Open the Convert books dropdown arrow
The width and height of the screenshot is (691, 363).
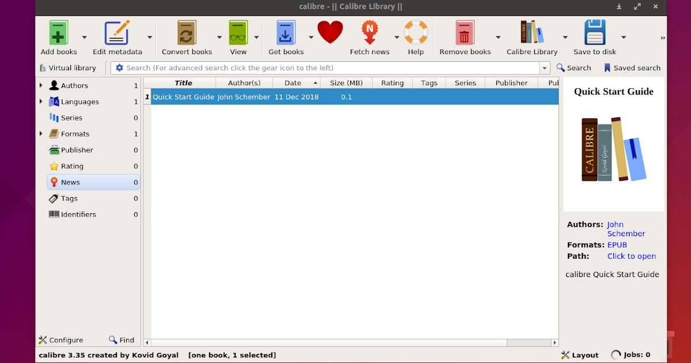(x=219, y=37)
